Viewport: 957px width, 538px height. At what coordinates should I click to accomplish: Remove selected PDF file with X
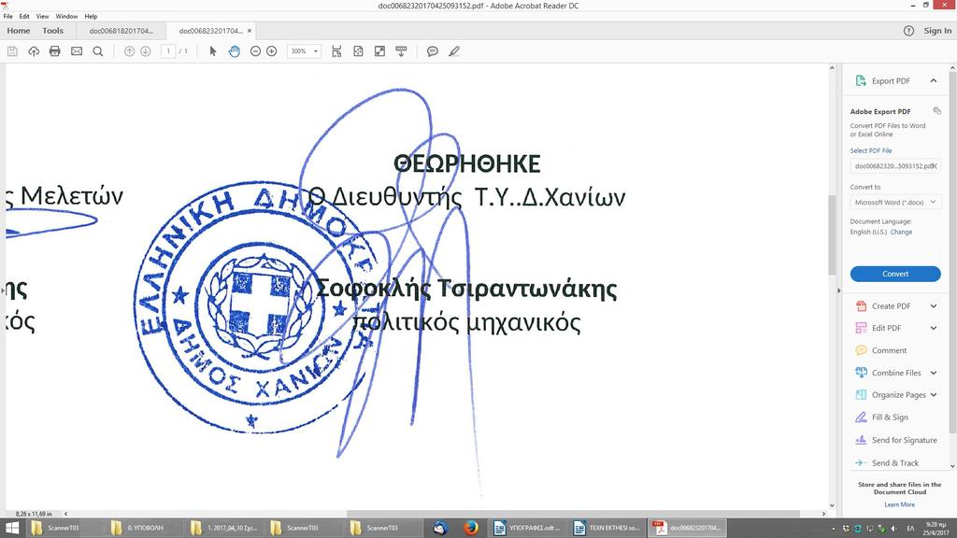click(x=935, y=166)
